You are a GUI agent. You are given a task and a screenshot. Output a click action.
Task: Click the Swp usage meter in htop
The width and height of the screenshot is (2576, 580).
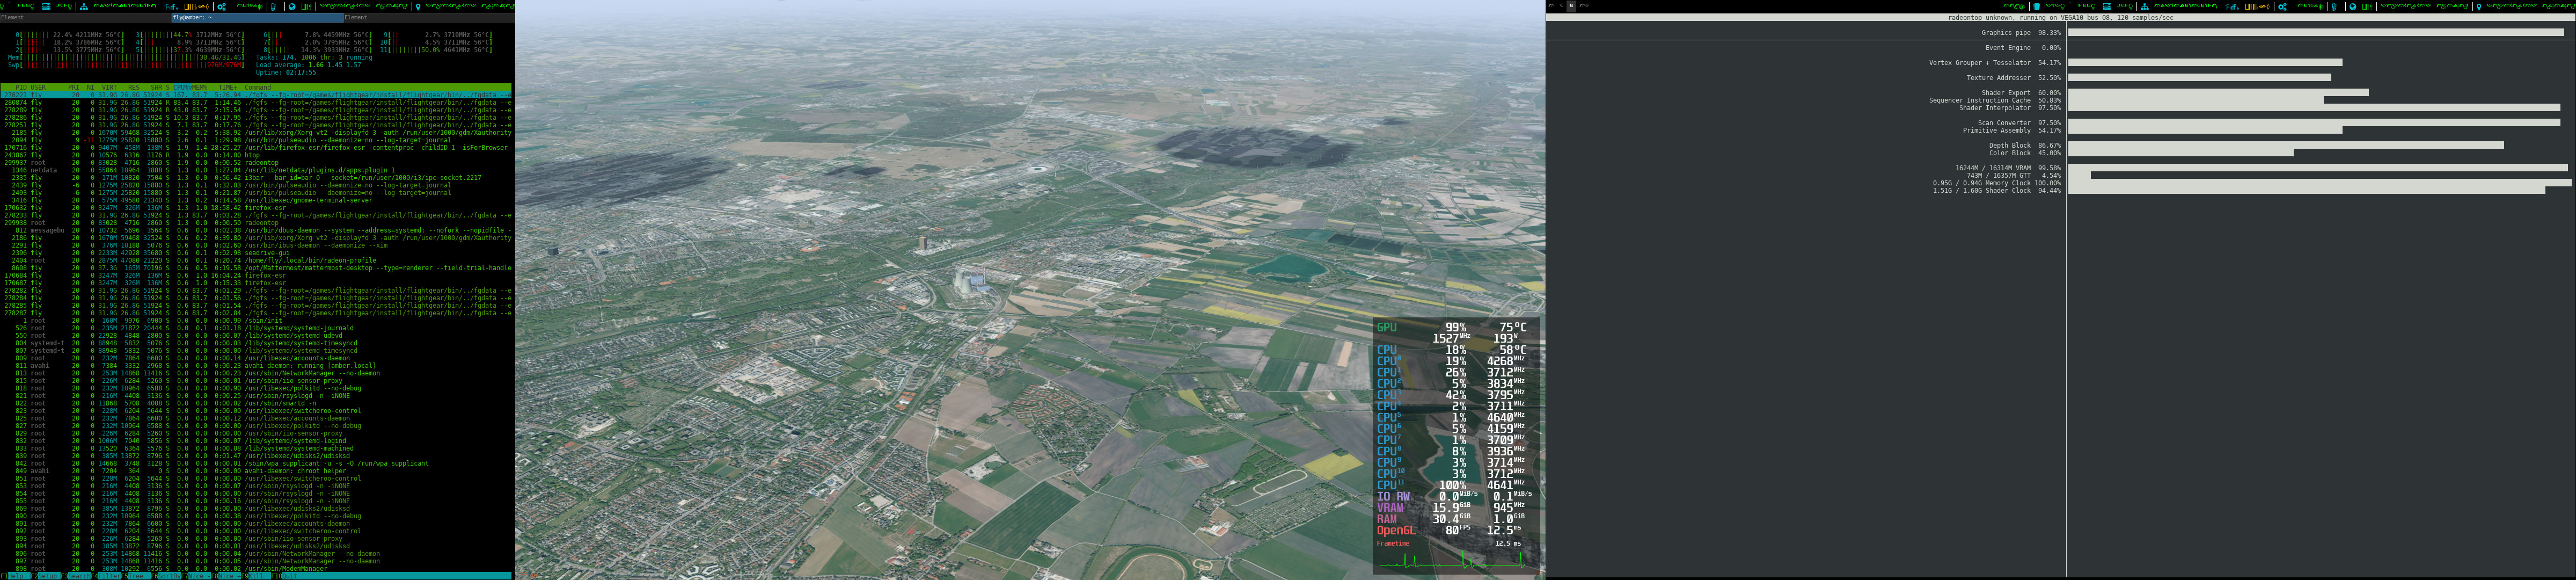coord(126,65)
